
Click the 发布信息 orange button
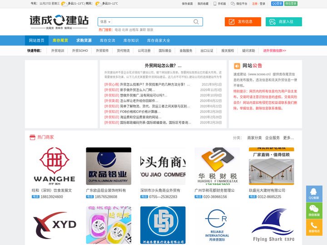tap(243, 22)
